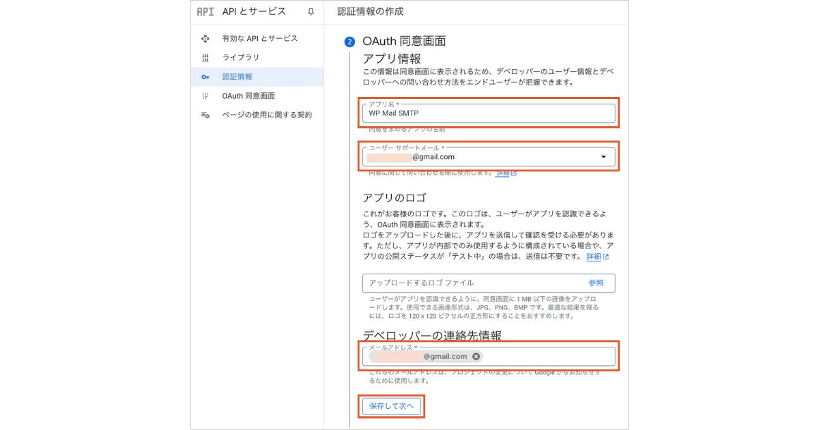This screenshot has height=430, width=819.
Task: Open 詳細 link under support email
Action: click(x=505, y=173)
